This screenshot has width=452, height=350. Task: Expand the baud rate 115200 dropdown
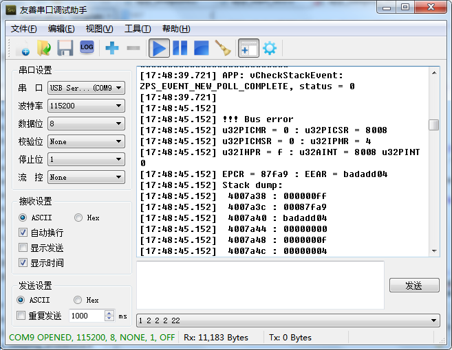pos(86,106)
